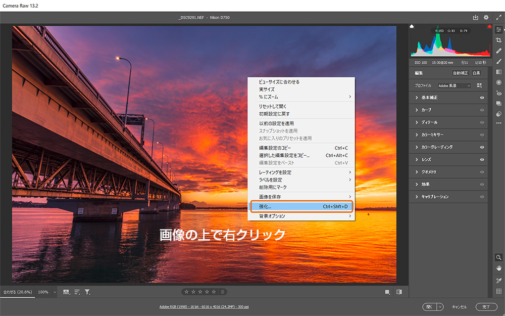Toggle highlight clipping warning red triangle
The height and width of the screenshot is (316, 505).
(x=489, y=26)
